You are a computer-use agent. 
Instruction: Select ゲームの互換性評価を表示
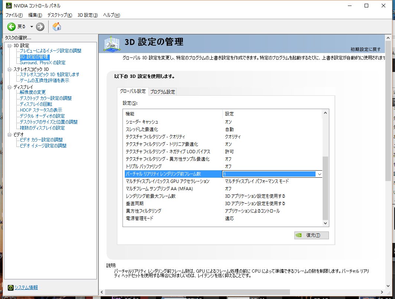point(45,80)
